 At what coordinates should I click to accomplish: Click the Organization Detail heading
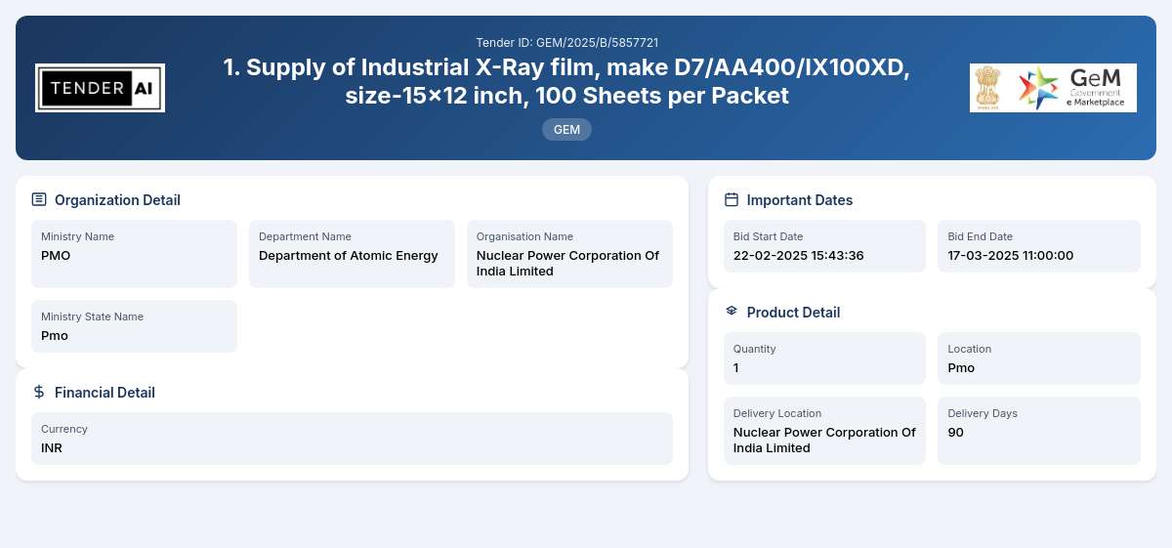(117, 200)
